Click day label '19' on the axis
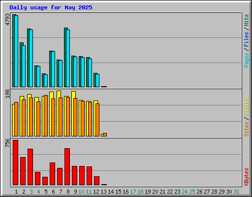252x197 pixels. (148, 192)
